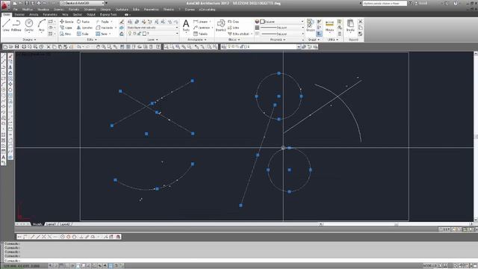Screen dimensions: 478x269
Task: Click the Scala scale tool
Action: coord(83,34)
